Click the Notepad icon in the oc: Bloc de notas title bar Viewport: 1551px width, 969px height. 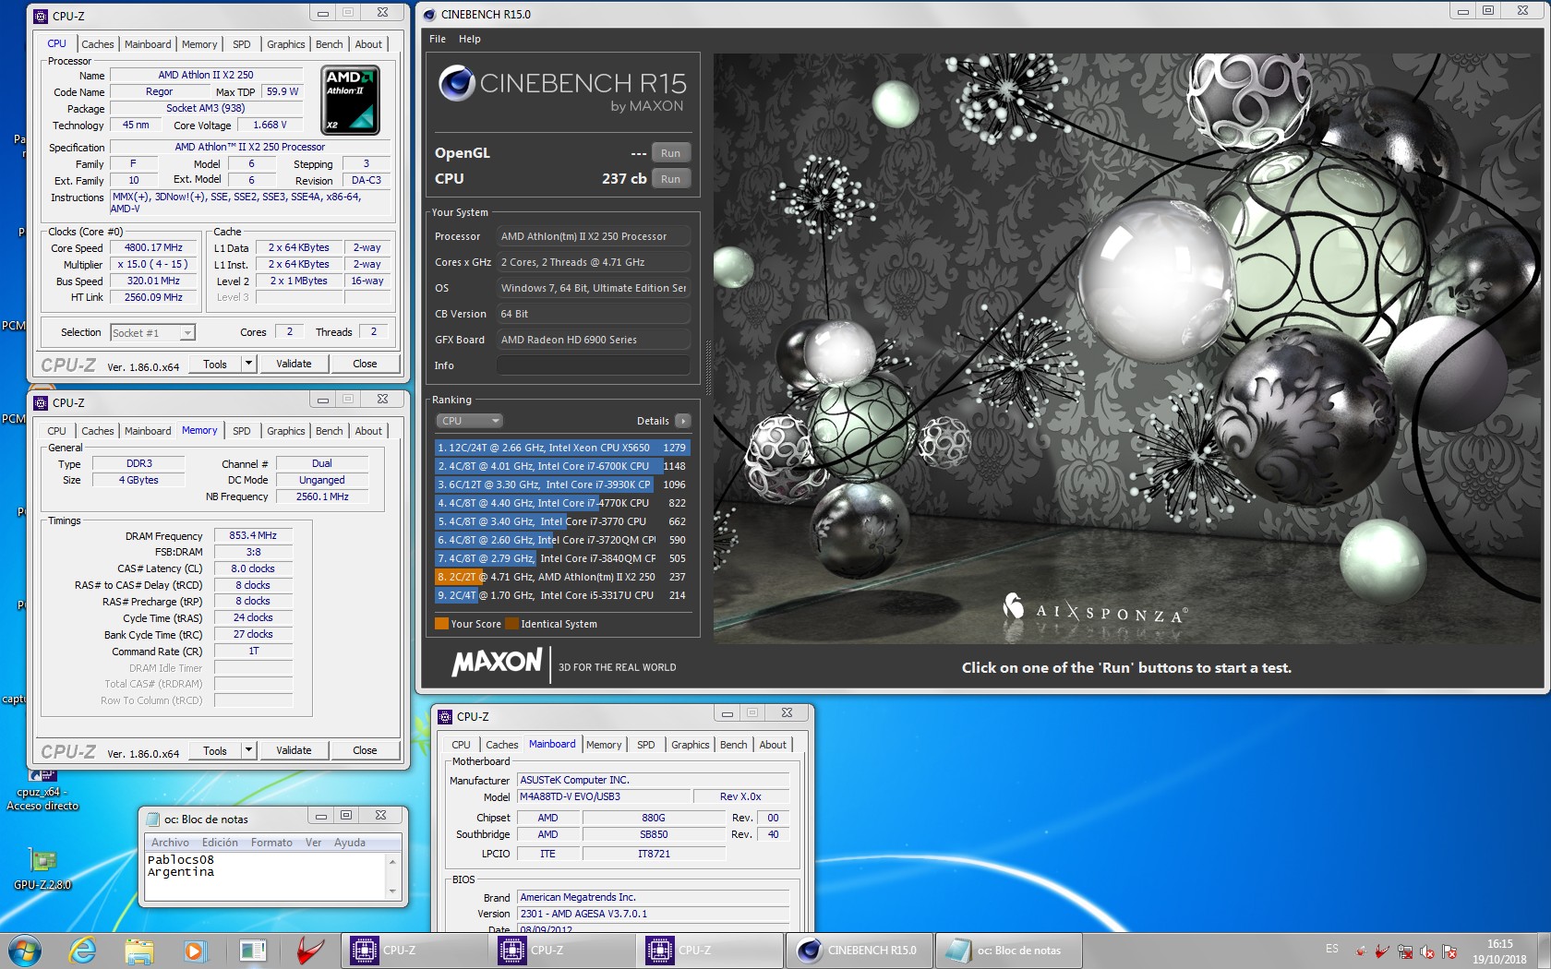152,819
